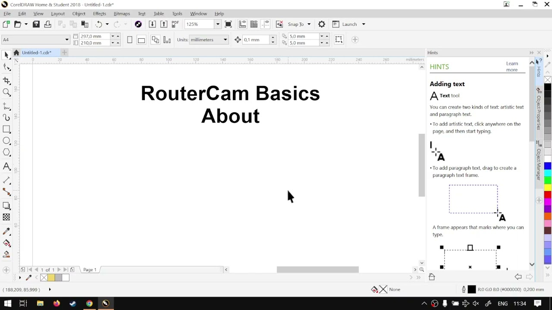The height and width of the screenshot is (310, 552).
Task: Click the Print icon
Action: tap(47, 24)
